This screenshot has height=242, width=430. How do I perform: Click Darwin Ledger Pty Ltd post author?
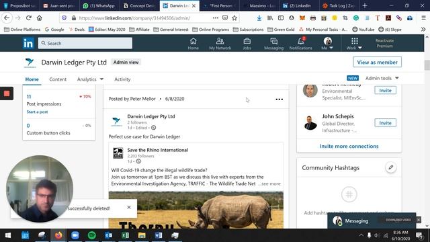click(150, 116)
